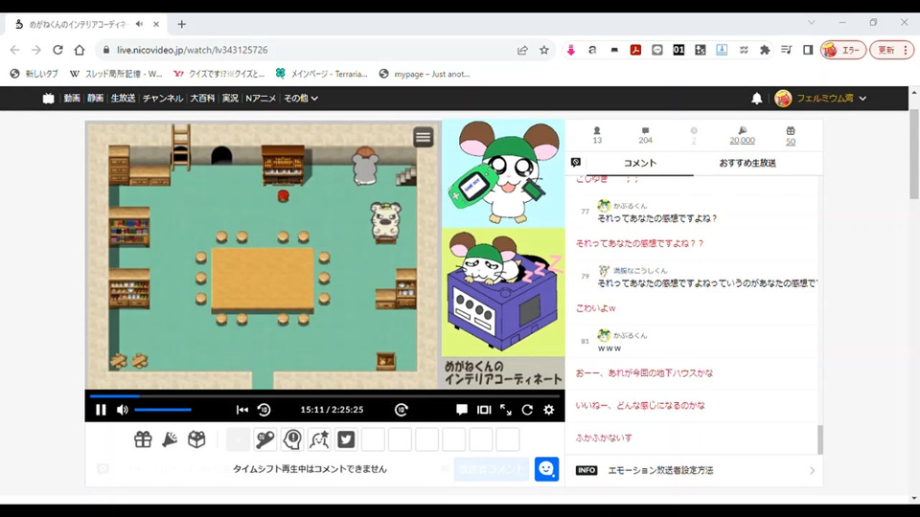Open the 大百科 menu item
Image resolution: width=920 pixels, height=517 pixels.
(202, 99)
